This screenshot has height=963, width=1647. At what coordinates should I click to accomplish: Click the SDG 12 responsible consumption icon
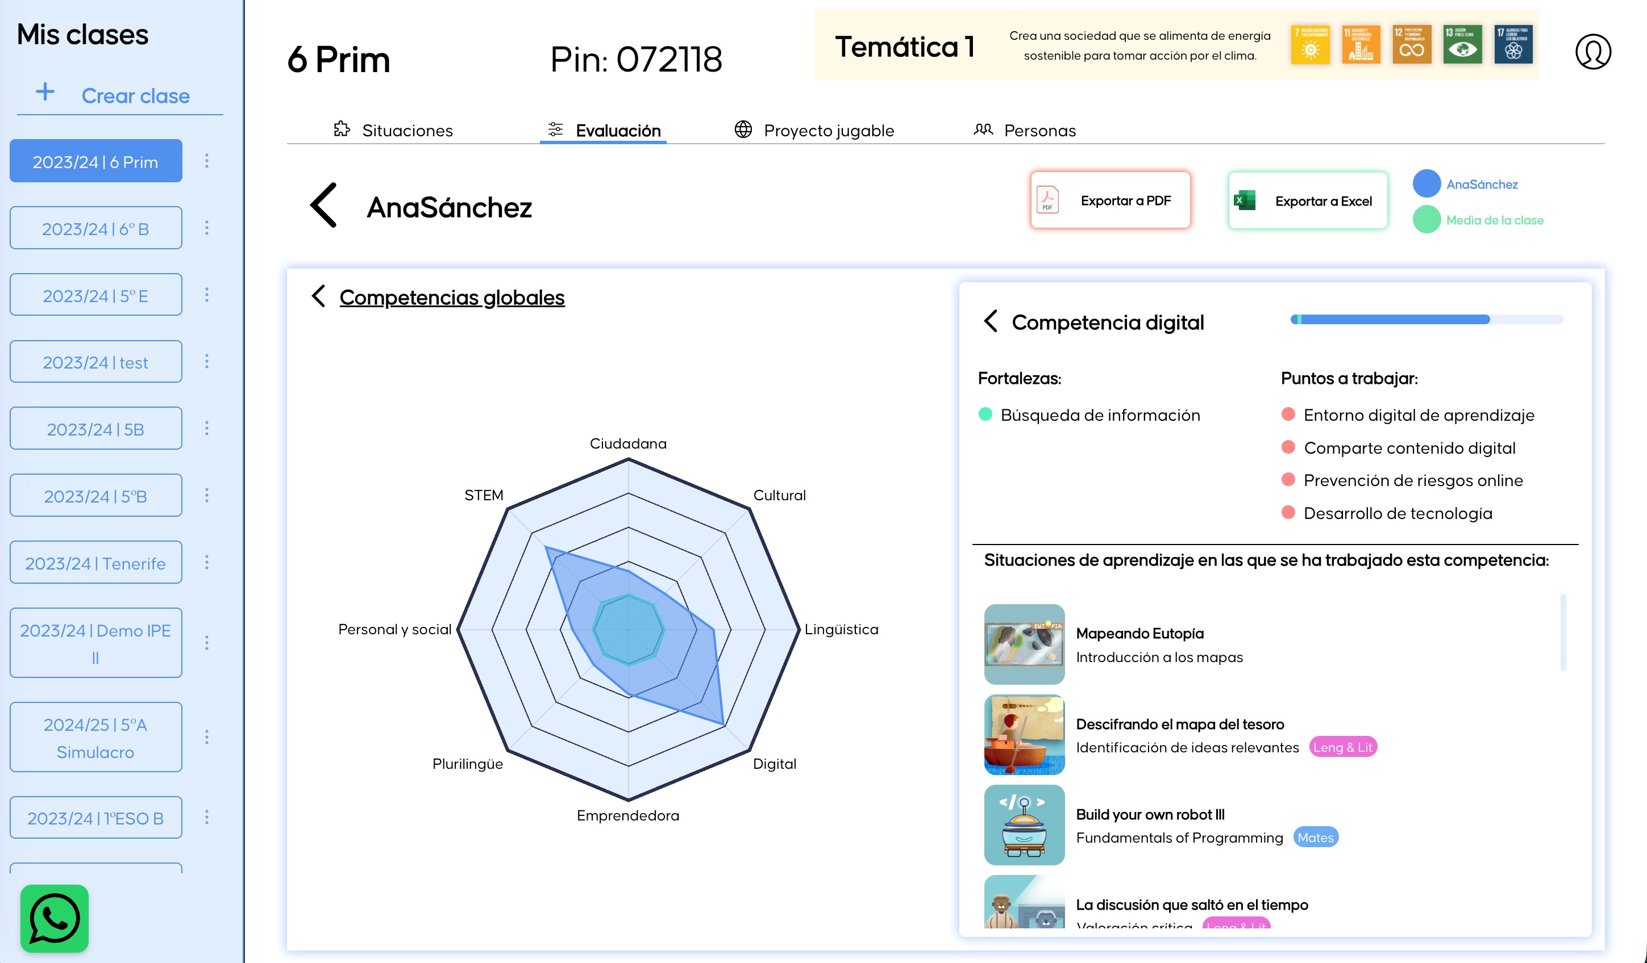tap(1412, 44)
